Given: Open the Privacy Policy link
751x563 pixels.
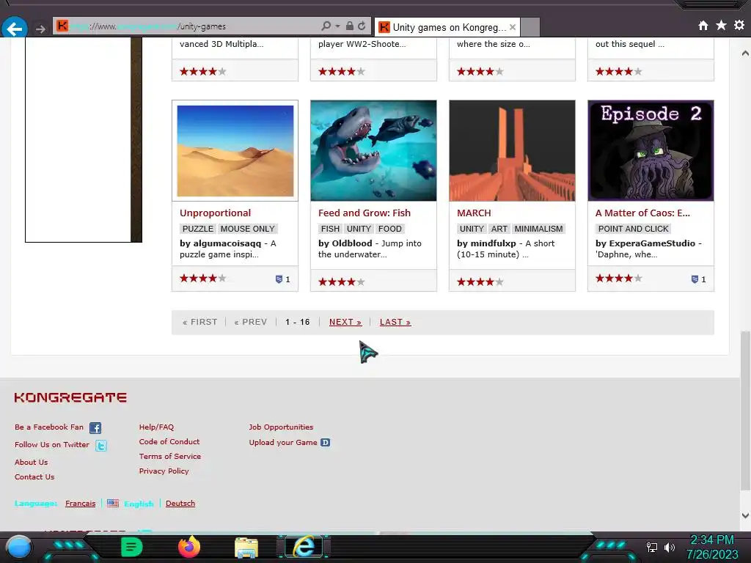Looking at the screenshot, I should [x=164, y=471].
